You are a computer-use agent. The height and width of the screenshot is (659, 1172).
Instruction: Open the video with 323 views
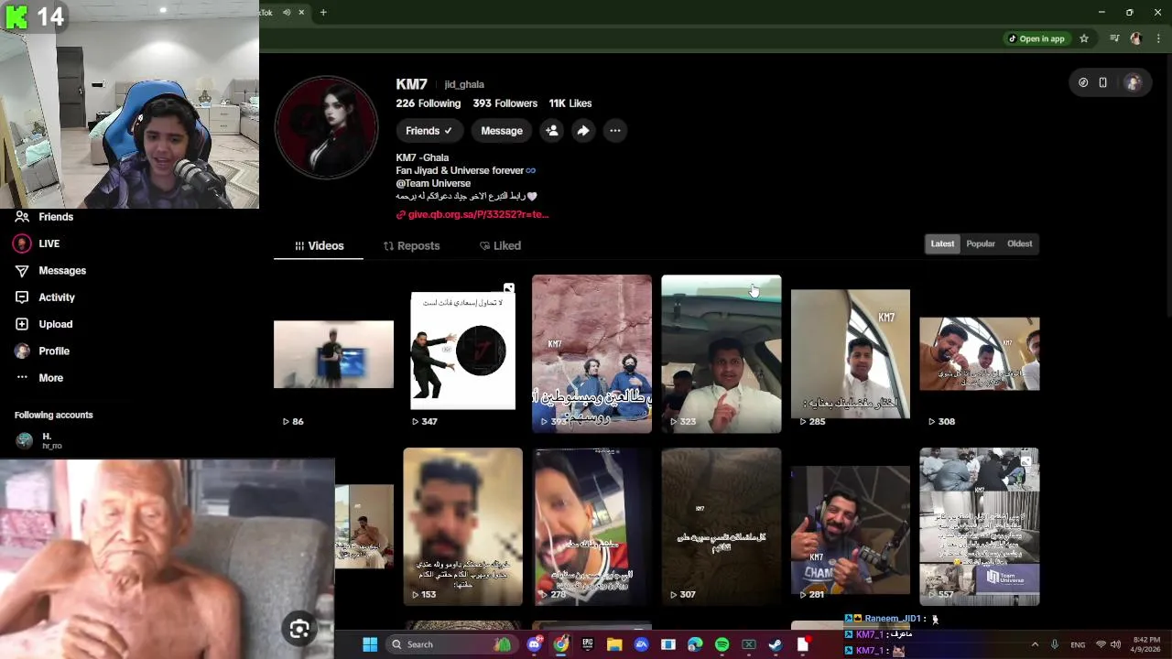click(x=722, y=354)
